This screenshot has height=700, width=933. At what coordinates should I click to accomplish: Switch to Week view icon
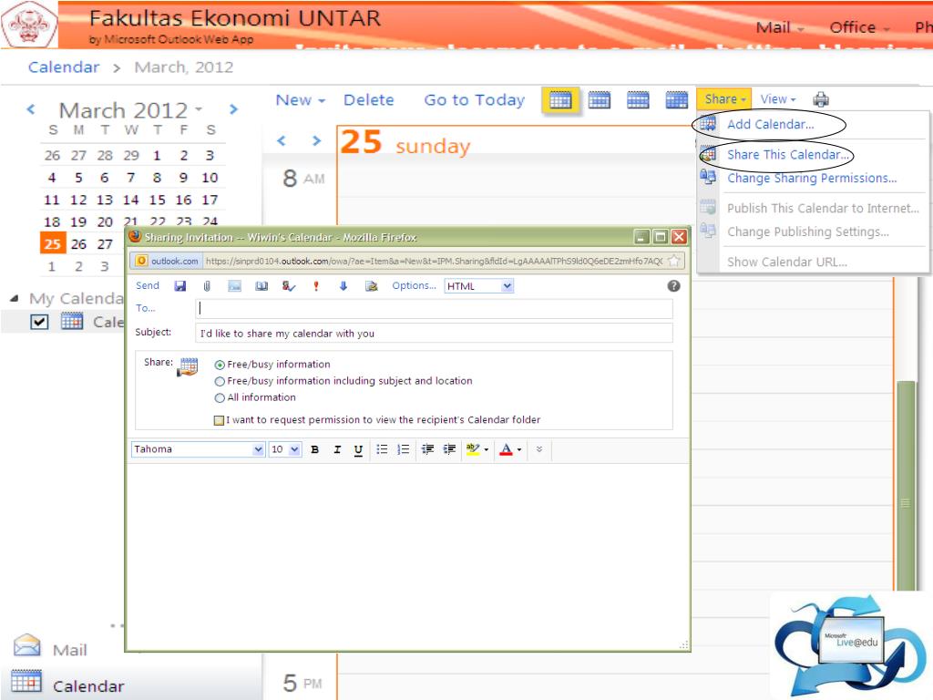click(638, 100)
